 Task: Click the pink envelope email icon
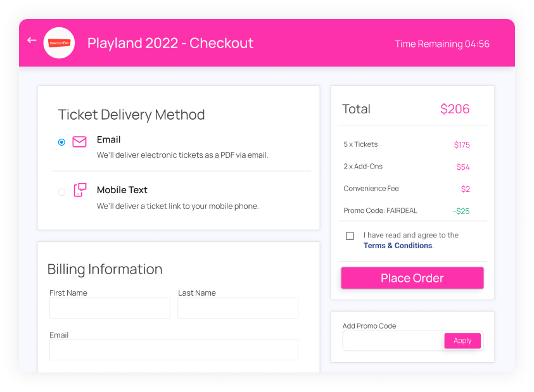click(x=79, y=142)
